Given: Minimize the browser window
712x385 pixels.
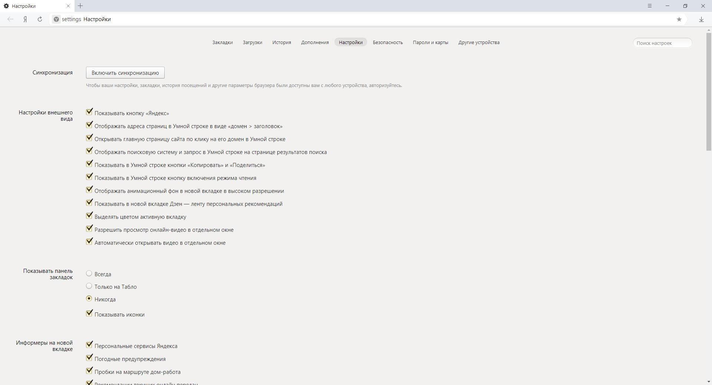Looking at the screenshot, I should click(667, 6).
